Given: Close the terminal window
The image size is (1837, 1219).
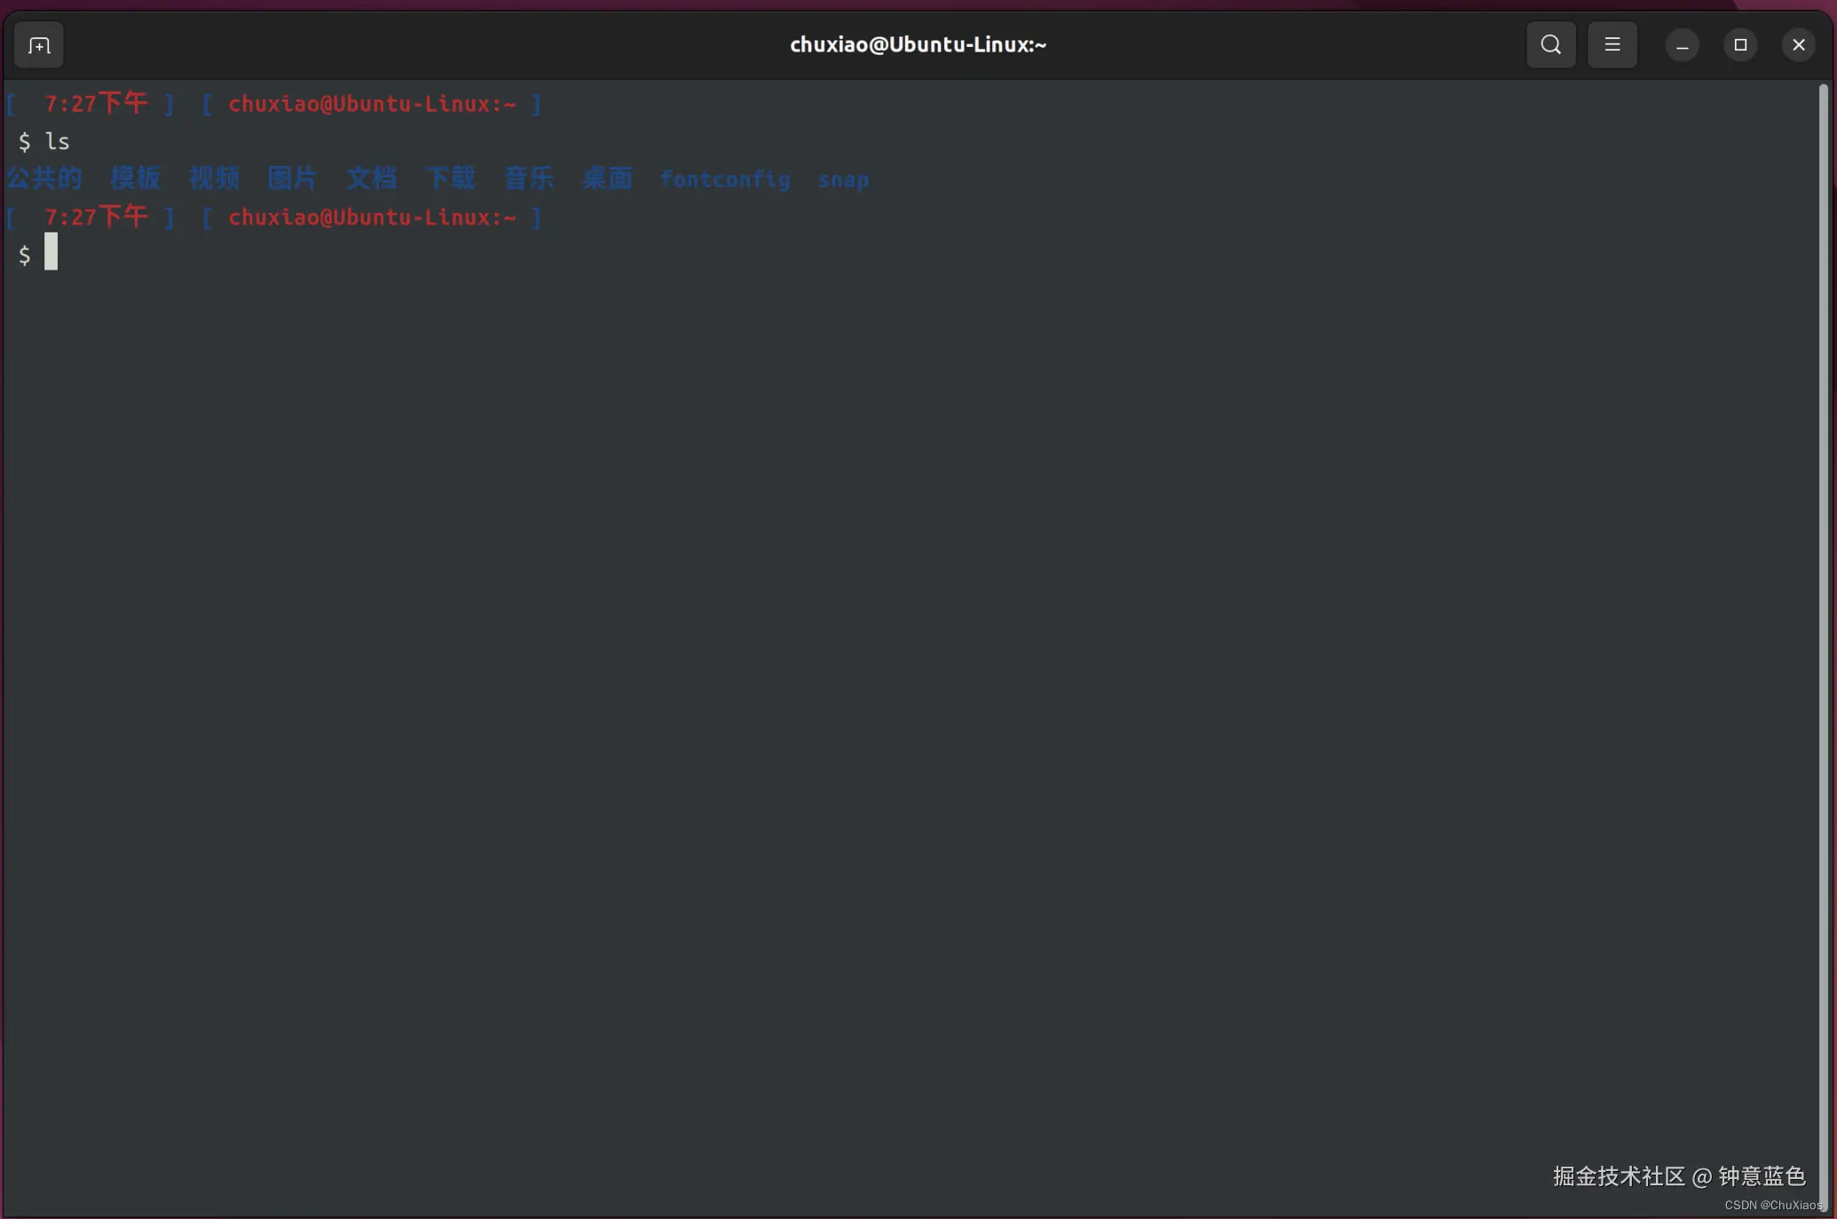Looking at the screenshot, I should click(x=1799, y=45).
